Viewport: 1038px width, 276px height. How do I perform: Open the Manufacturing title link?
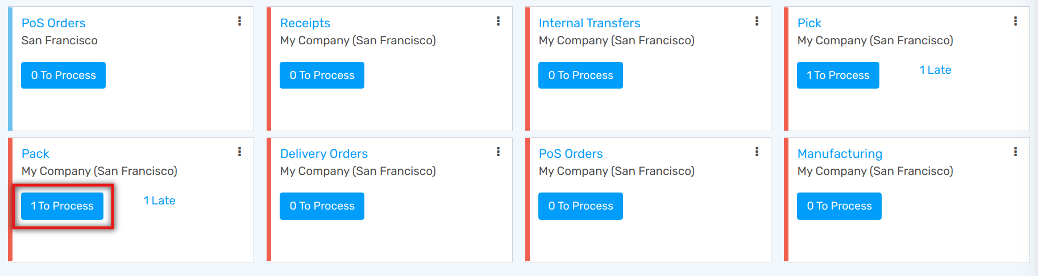click(840, 153)
